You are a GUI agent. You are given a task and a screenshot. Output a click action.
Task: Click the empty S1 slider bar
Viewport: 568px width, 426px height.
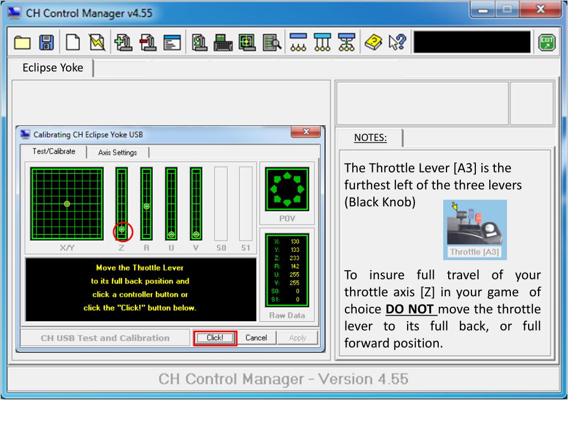pos(246,204)
